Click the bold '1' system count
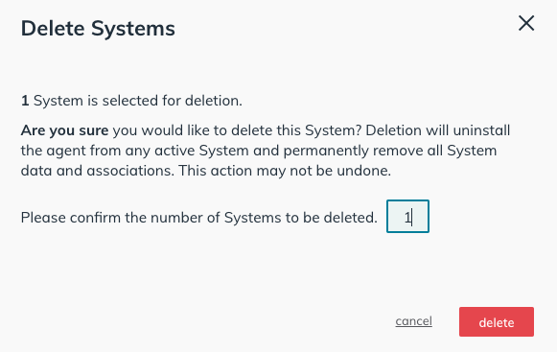Screen dimensions: 557x352 (x=25, y=101)
